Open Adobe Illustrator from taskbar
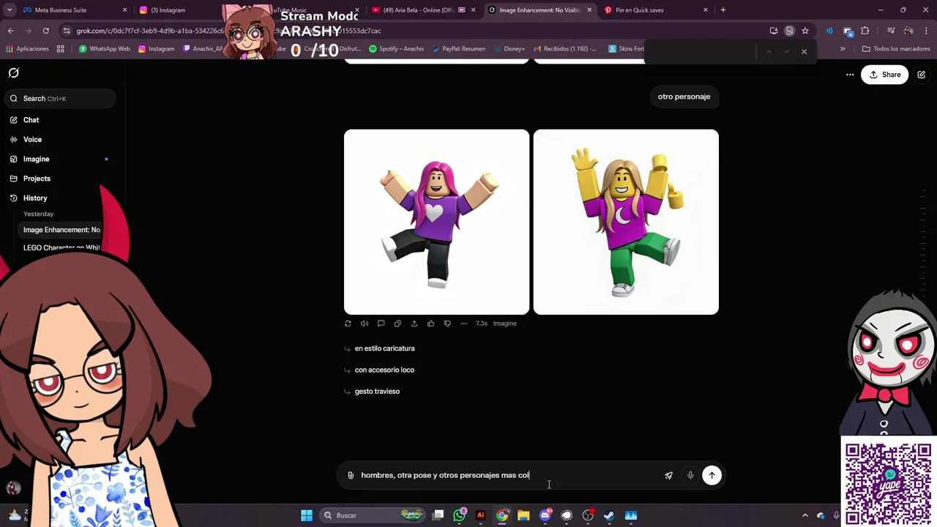This screenshot has height=527, width=937. pos(480,515)
